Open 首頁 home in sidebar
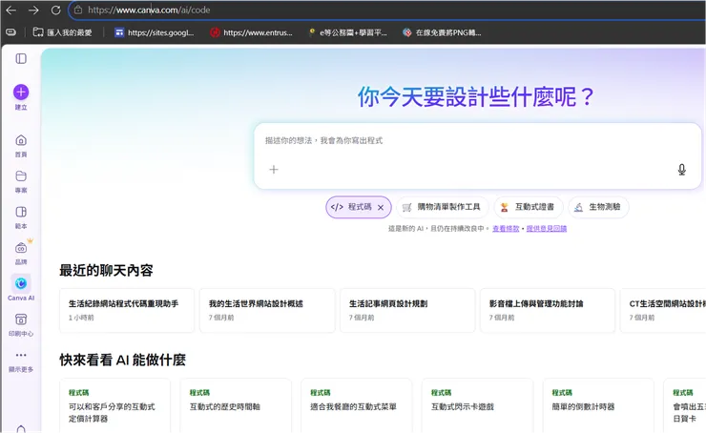 pos(21,145)
